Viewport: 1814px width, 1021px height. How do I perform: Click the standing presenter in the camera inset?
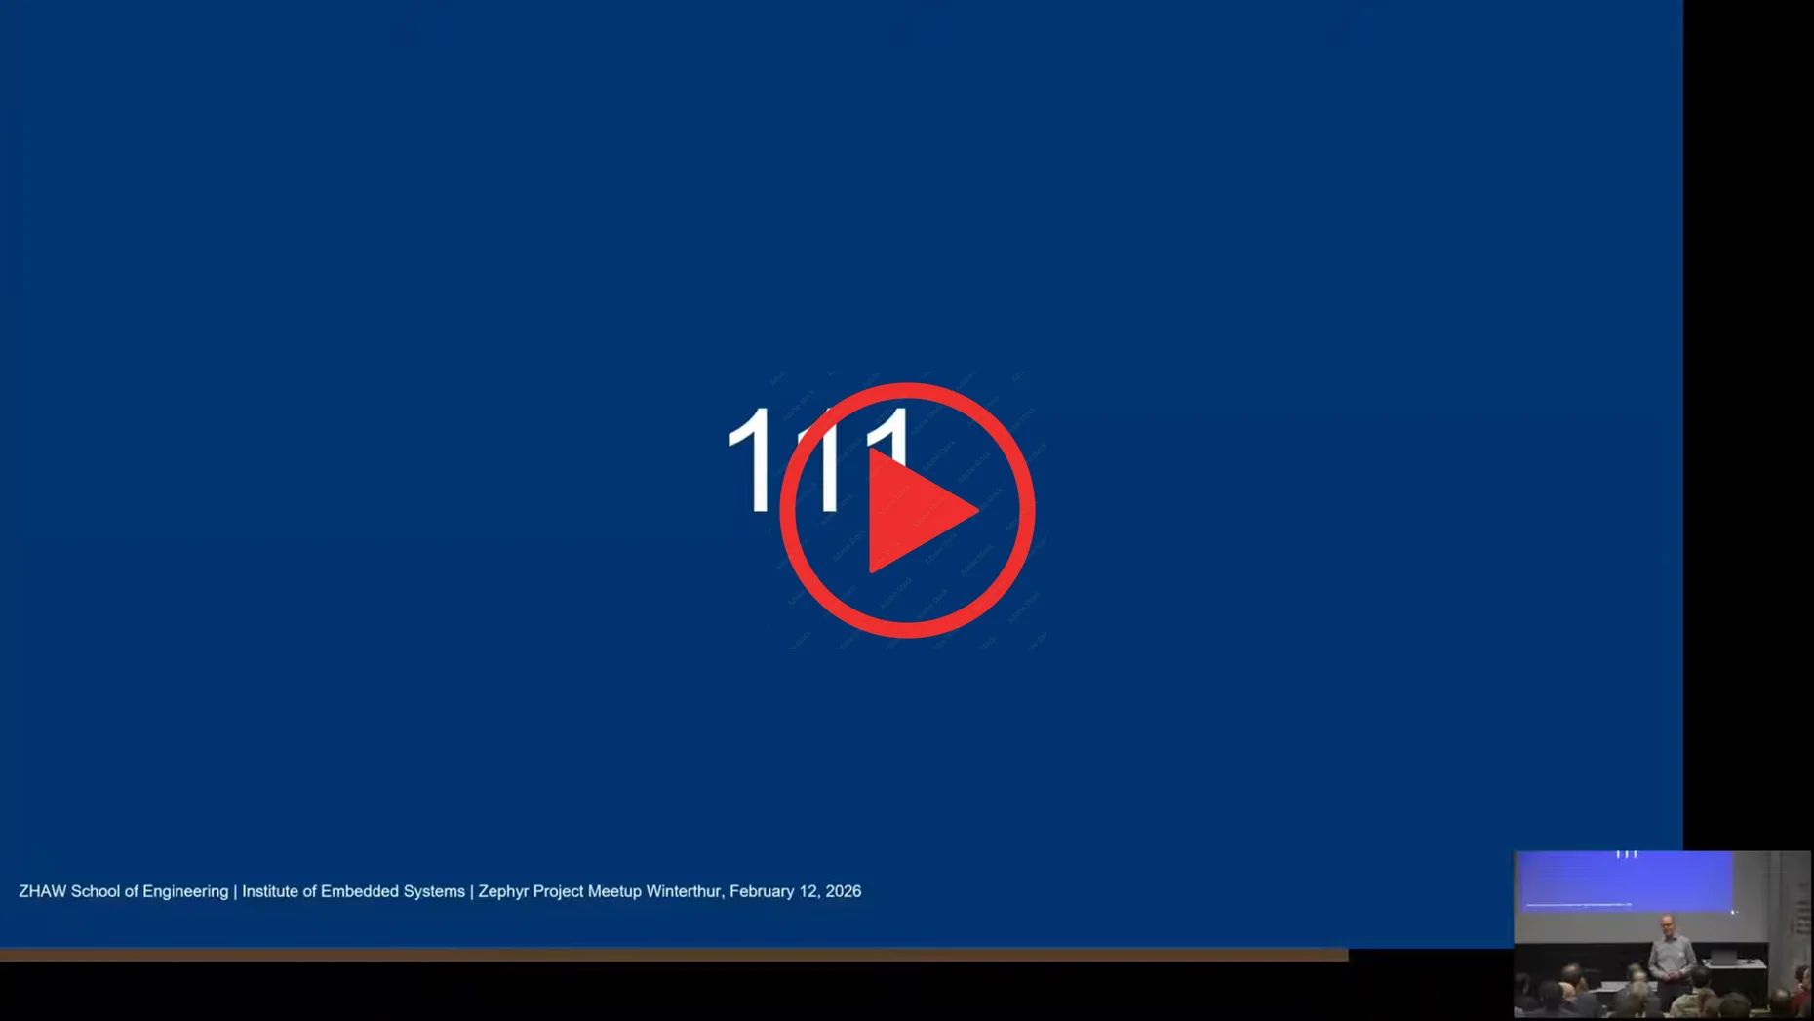[x=1669, y=951]
